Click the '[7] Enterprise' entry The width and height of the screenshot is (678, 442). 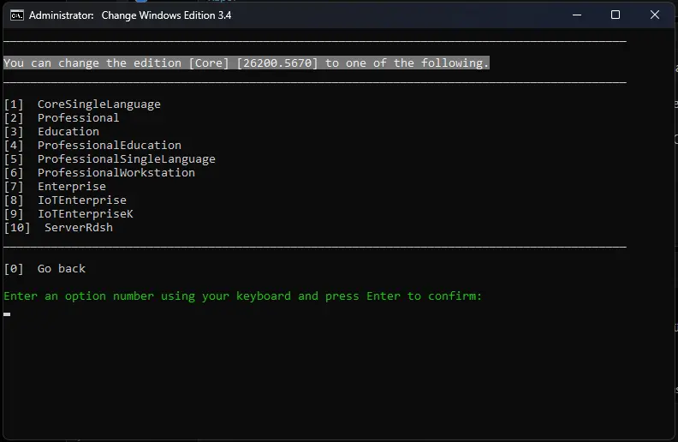(x=55, y=187)
